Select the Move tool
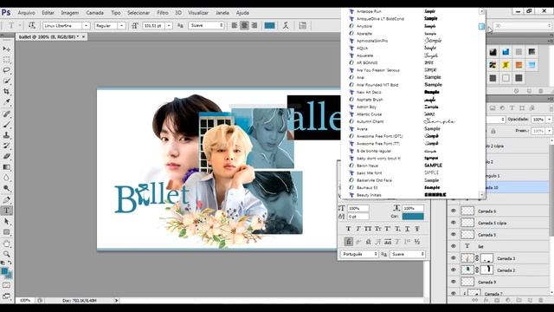This screenshot has width=554, height=312. click(x=6, y=49)
